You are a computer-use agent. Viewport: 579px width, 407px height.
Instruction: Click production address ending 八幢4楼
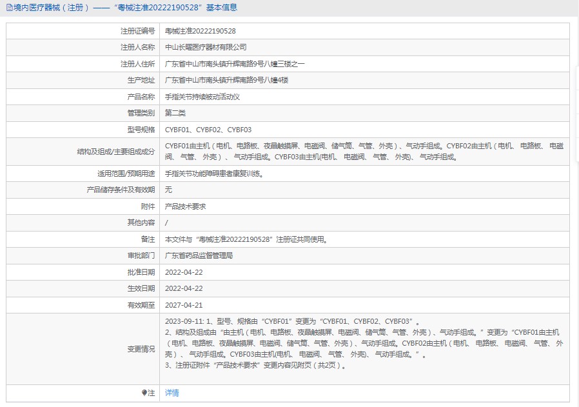(x=226, y=80)
